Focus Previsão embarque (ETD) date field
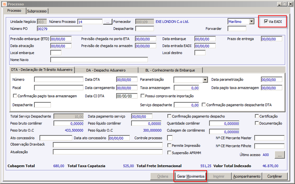This screenshot has height=184, width=295. [61, 39]
